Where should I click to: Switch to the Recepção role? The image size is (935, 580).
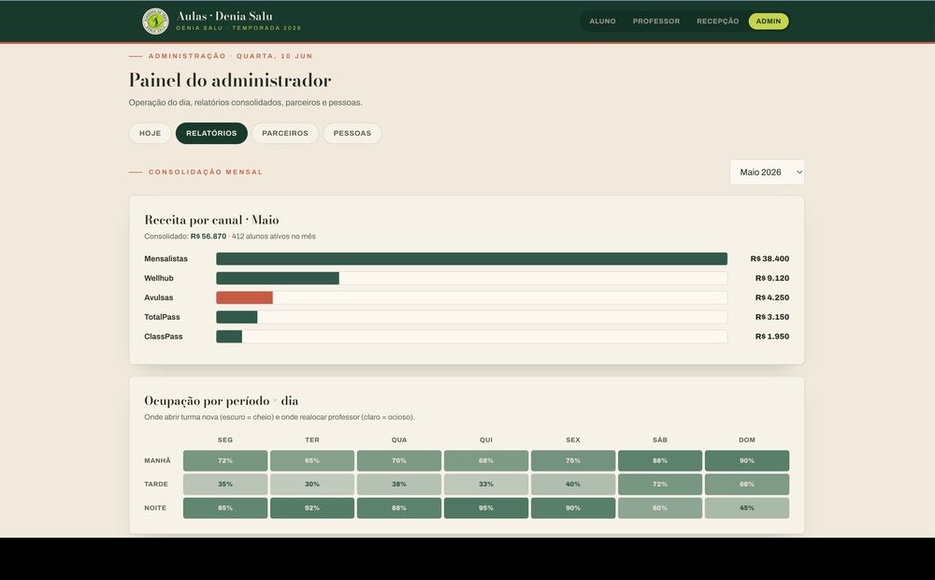pyautogui.click(x=717, y=21)
